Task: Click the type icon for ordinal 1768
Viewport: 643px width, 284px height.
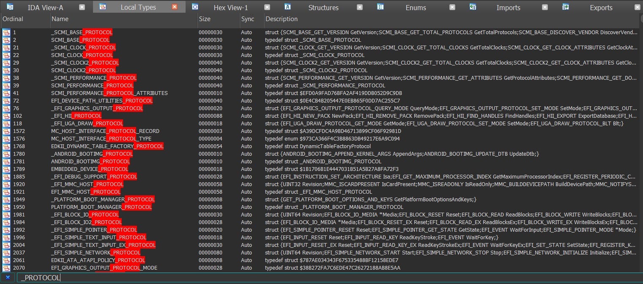Action: click(6, 146)
